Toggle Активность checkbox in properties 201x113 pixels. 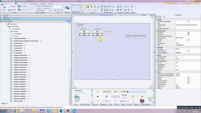coord(188,33)
